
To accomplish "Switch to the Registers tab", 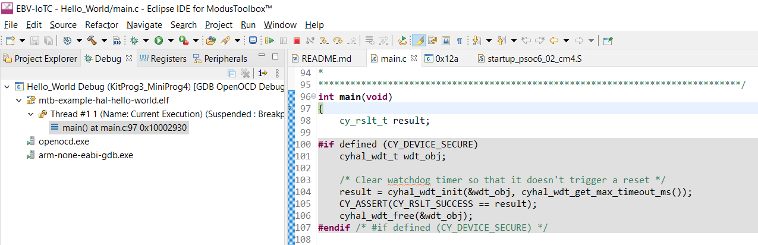I will pos(162,58).
